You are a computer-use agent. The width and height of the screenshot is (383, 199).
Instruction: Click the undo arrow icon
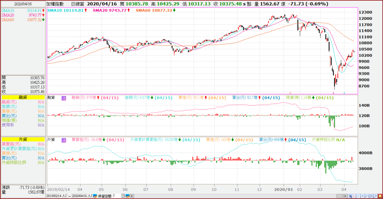[x=367, y=196]
